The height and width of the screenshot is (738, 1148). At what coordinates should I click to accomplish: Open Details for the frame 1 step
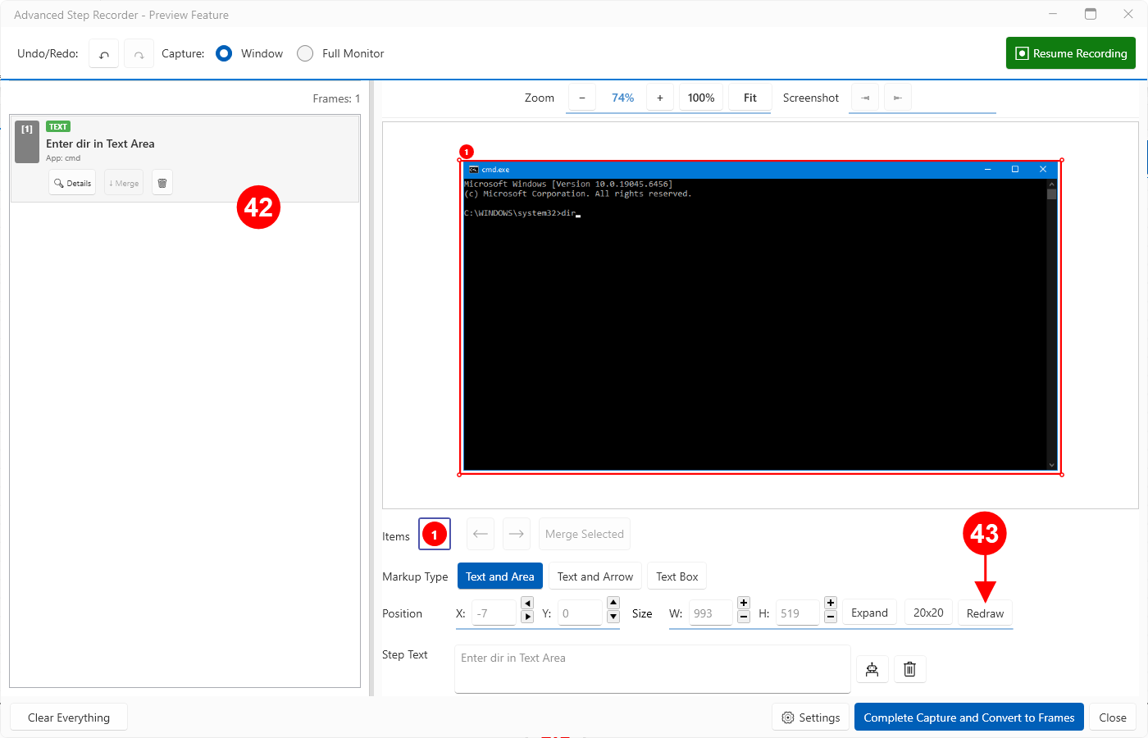click(72, 183)
